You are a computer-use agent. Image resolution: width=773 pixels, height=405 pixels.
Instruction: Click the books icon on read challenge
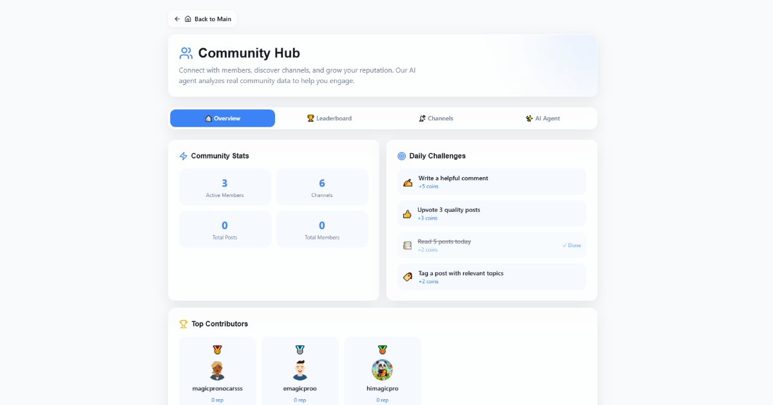407,245
